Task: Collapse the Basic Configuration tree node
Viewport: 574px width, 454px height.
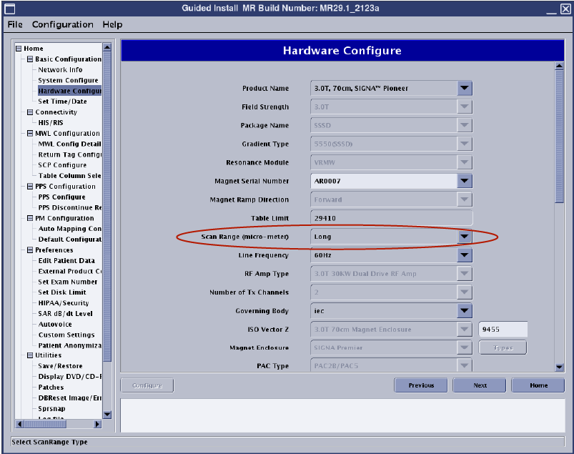Action: pos(30,59)
